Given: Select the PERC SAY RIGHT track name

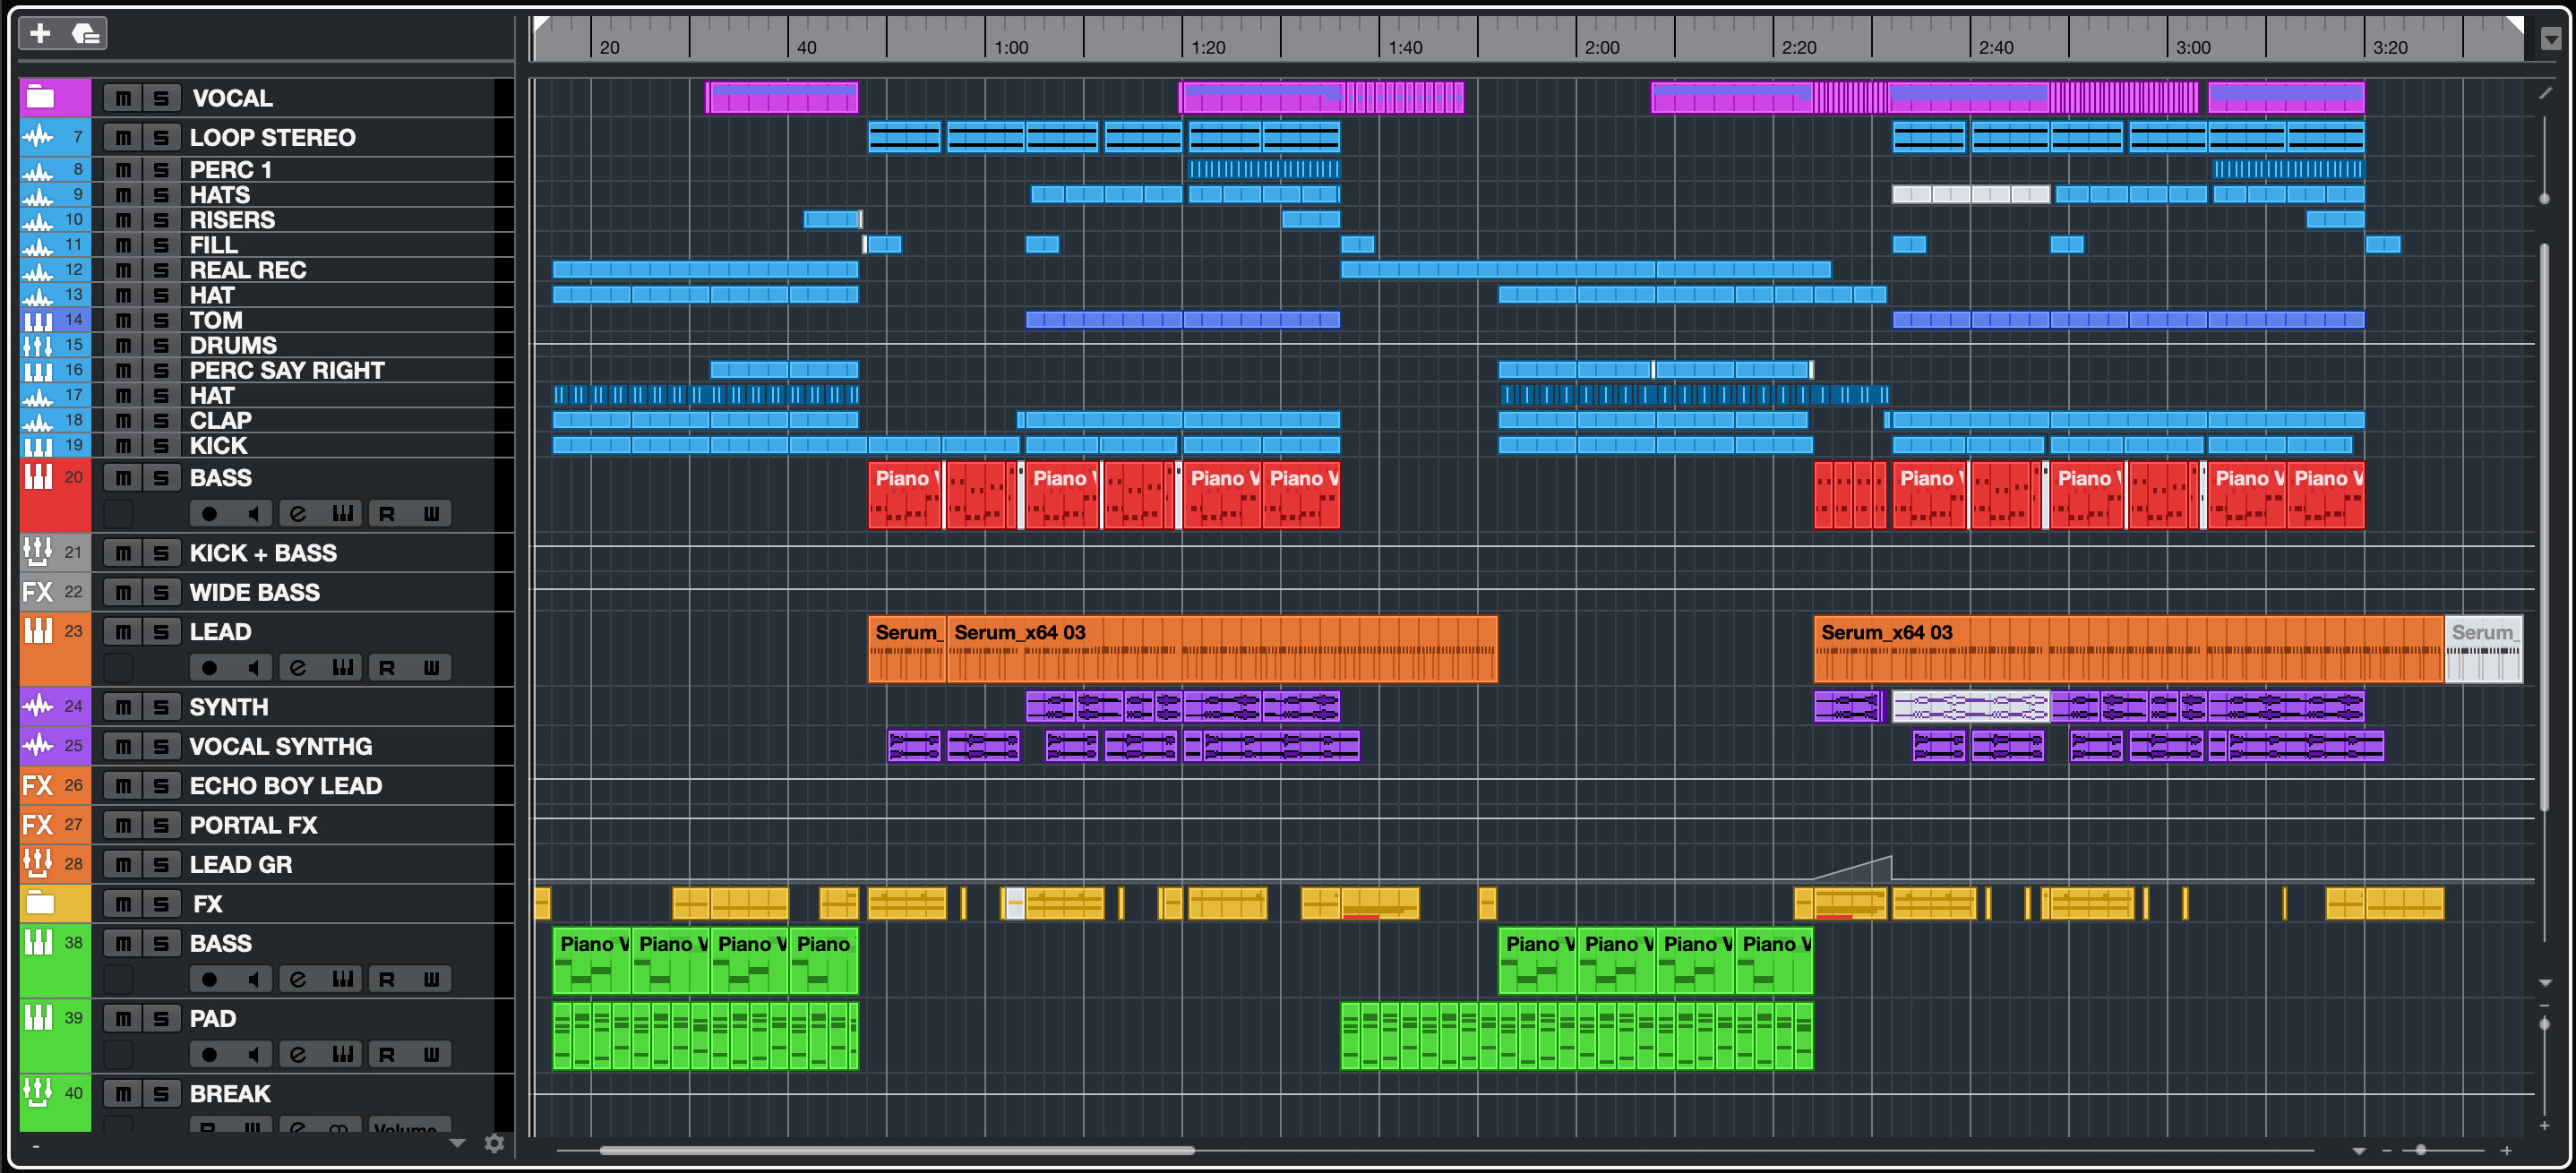Looking at the screenshot, I should [x=287, y=370].
